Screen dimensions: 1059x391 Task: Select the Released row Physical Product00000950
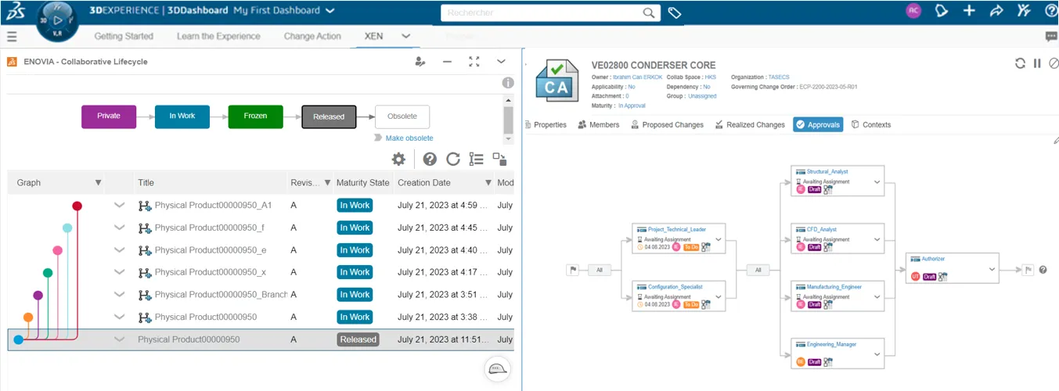pyautogui.click(x=261, y=339)
